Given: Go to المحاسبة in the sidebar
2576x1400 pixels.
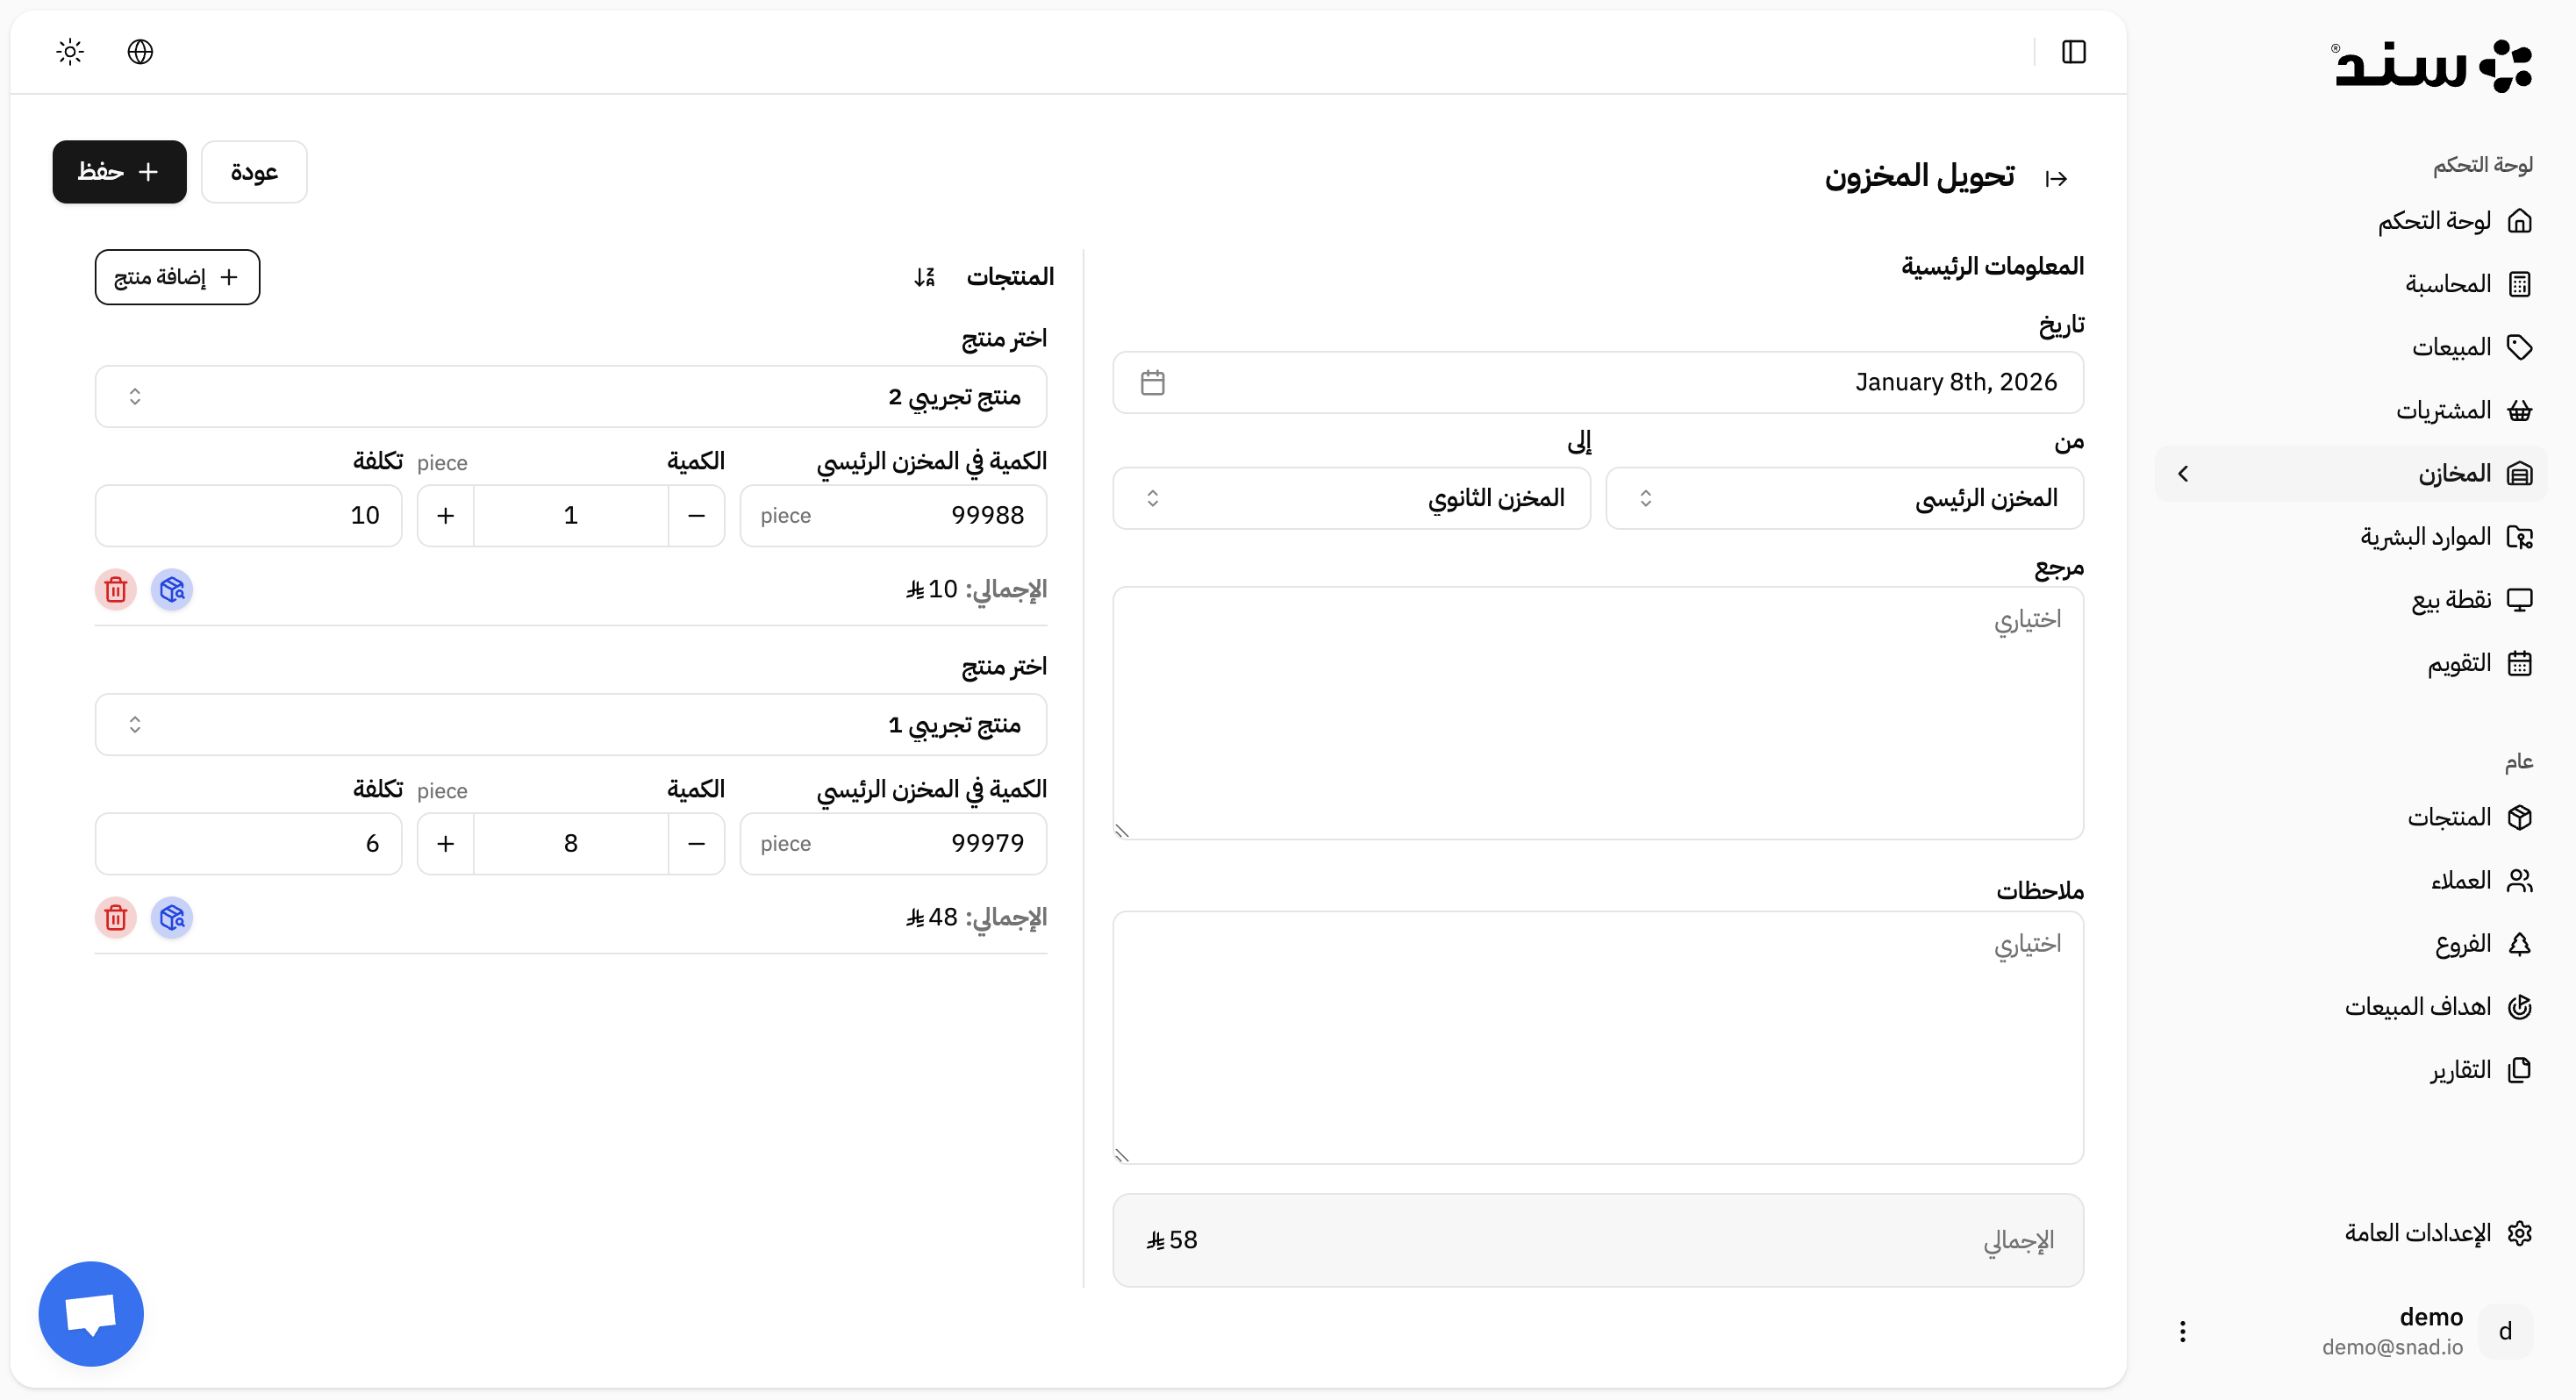Looking at the screenshot, I should (2448, 285).
